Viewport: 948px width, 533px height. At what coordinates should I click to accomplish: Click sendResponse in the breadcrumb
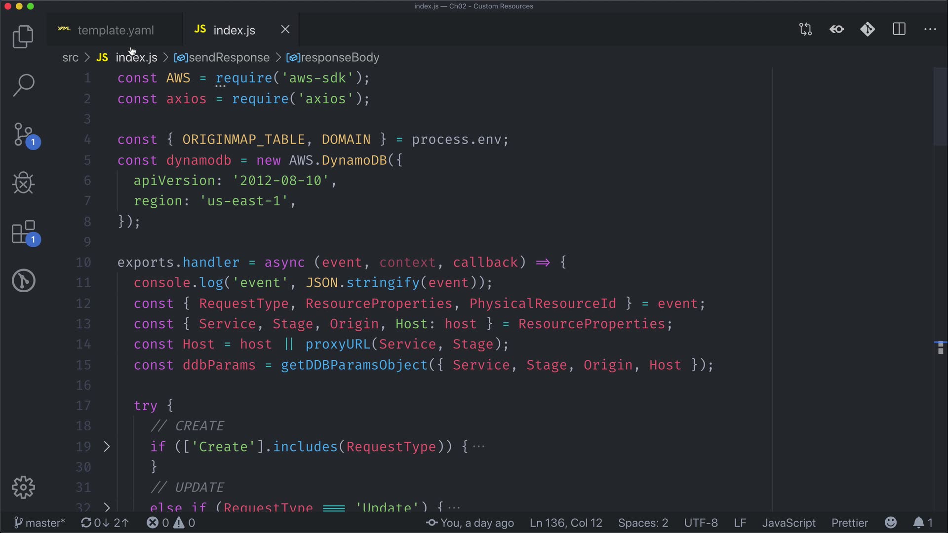pyautogui.click(x=229, y=58)
